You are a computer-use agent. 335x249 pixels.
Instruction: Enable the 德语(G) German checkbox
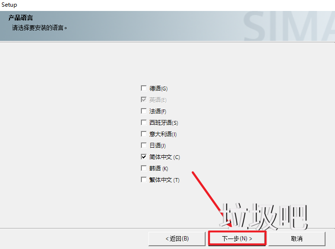click(144, 88)
